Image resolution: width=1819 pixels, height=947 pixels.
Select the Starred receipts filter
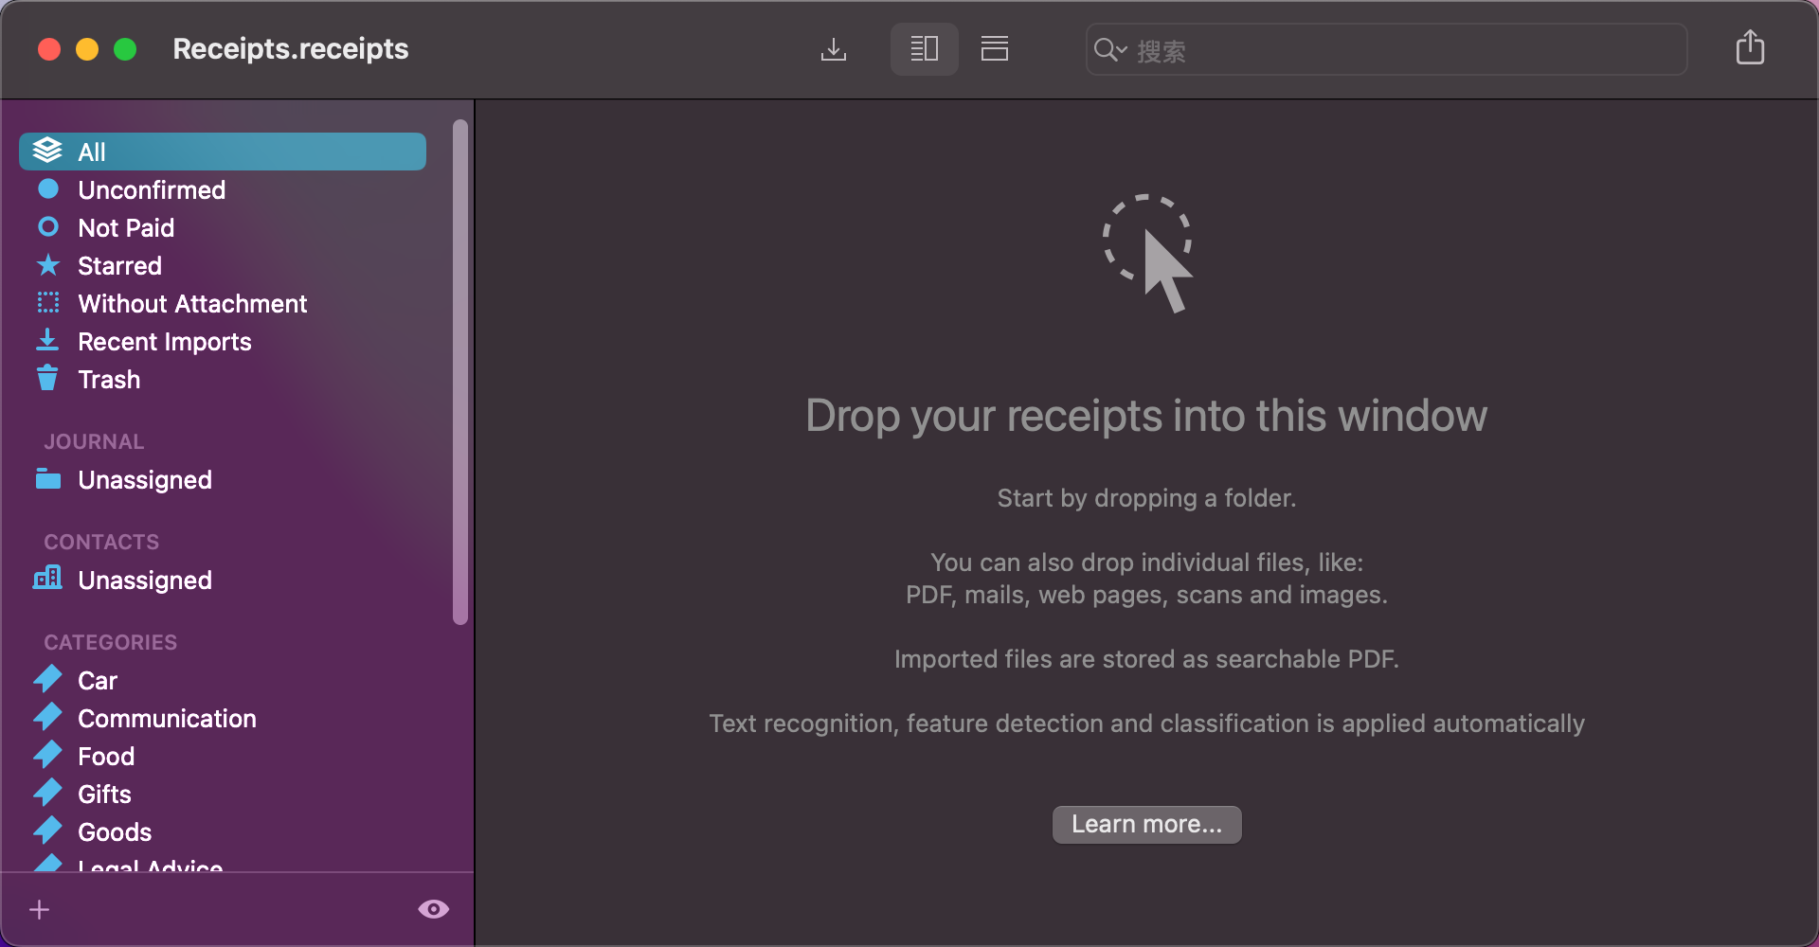tap(119, 266)
